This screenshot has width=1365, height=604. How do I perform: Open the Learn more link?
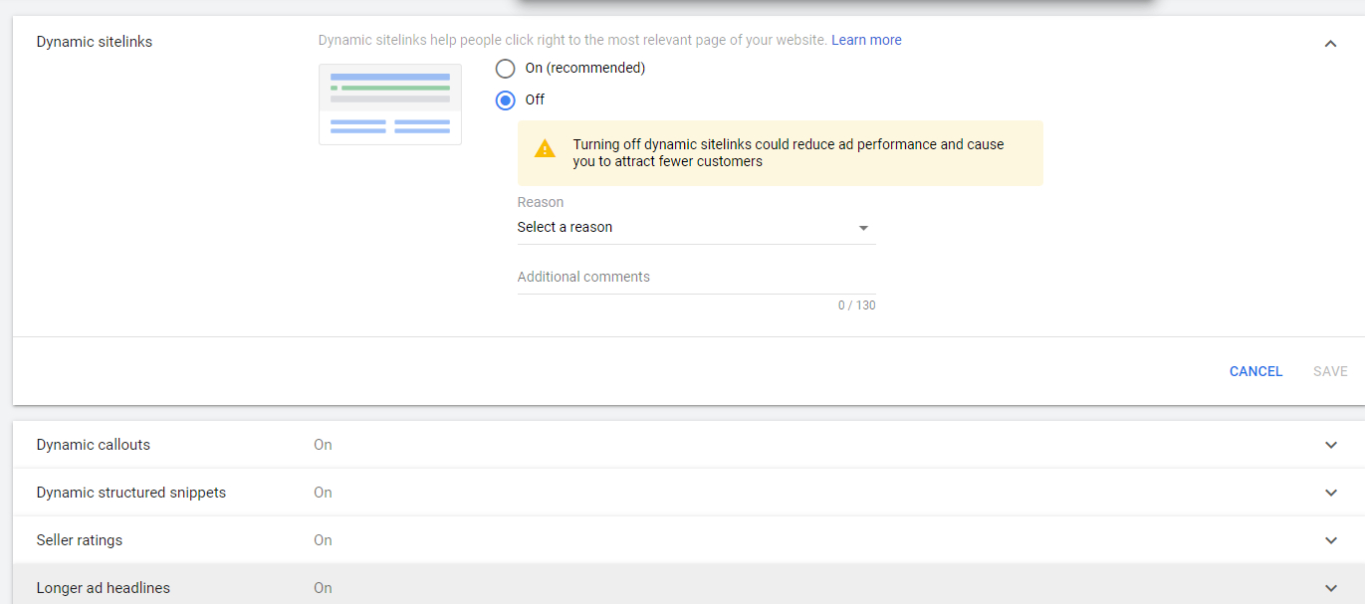point(866,40)
